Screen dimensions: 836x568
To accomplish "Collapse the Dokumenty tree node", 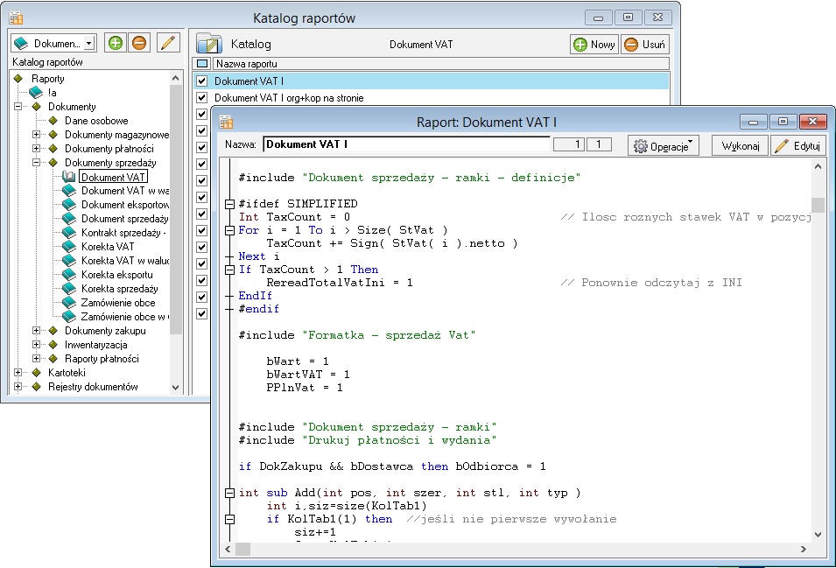I will click(x=18, y=107).
